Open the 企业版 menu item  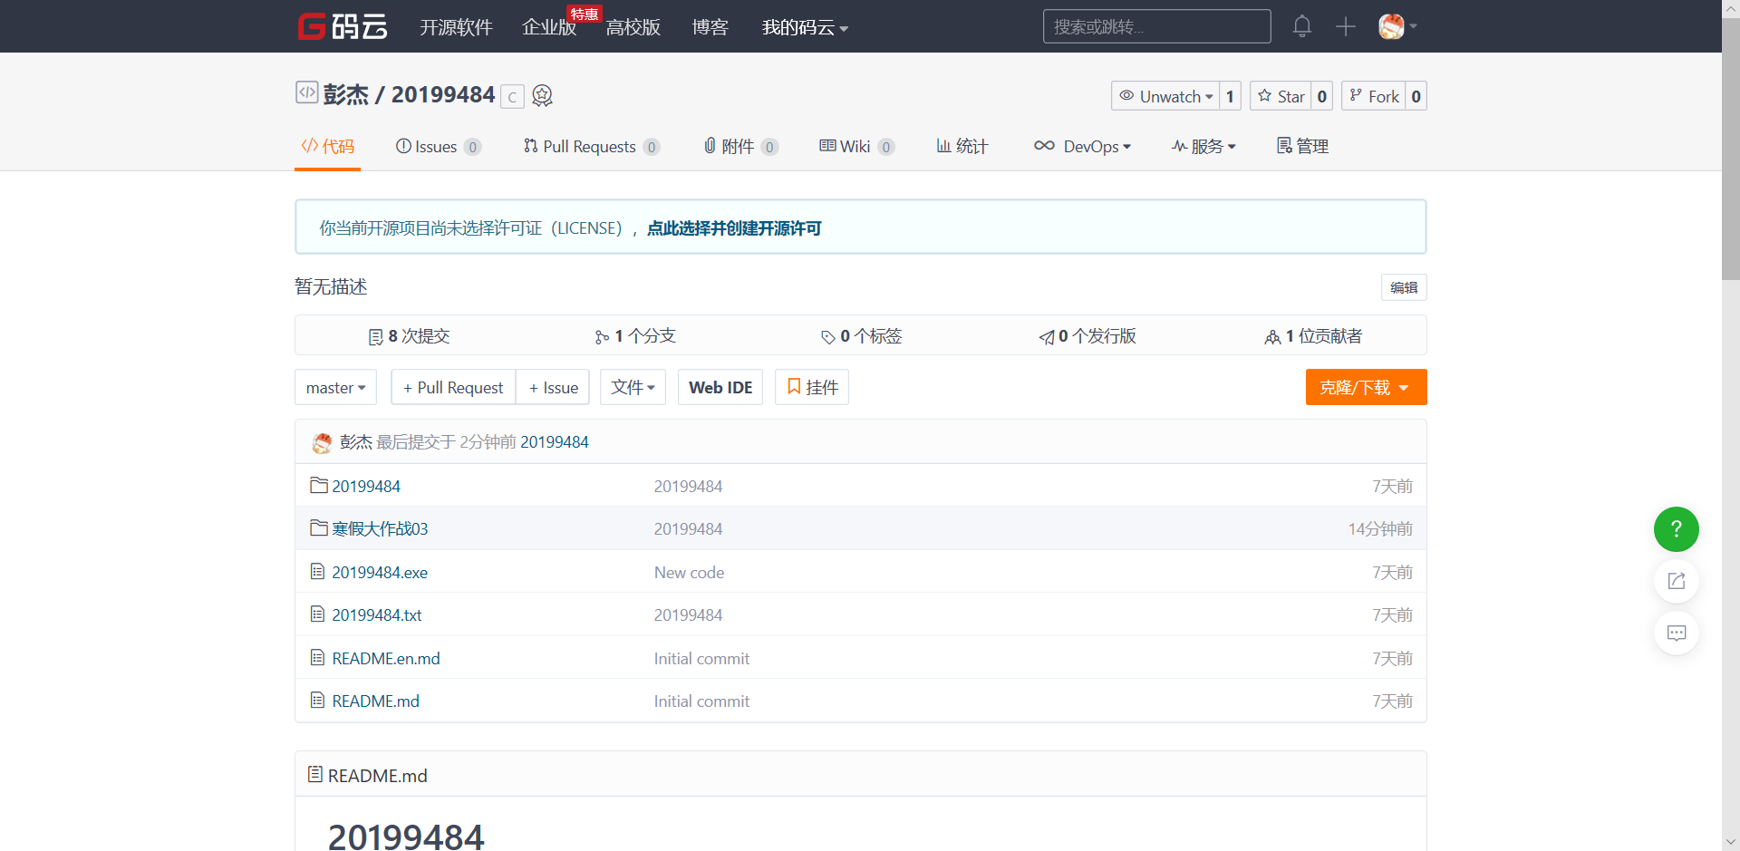549,27
